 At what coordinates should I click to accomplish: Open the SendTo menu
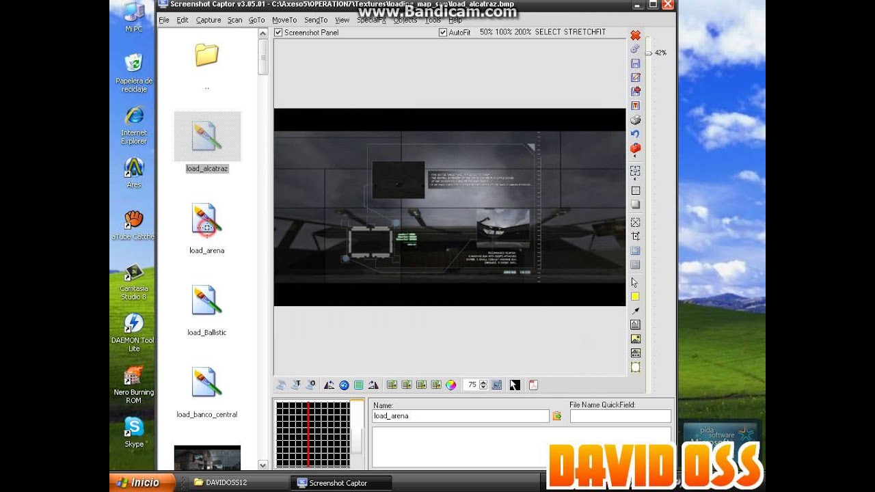pos(316,20)
